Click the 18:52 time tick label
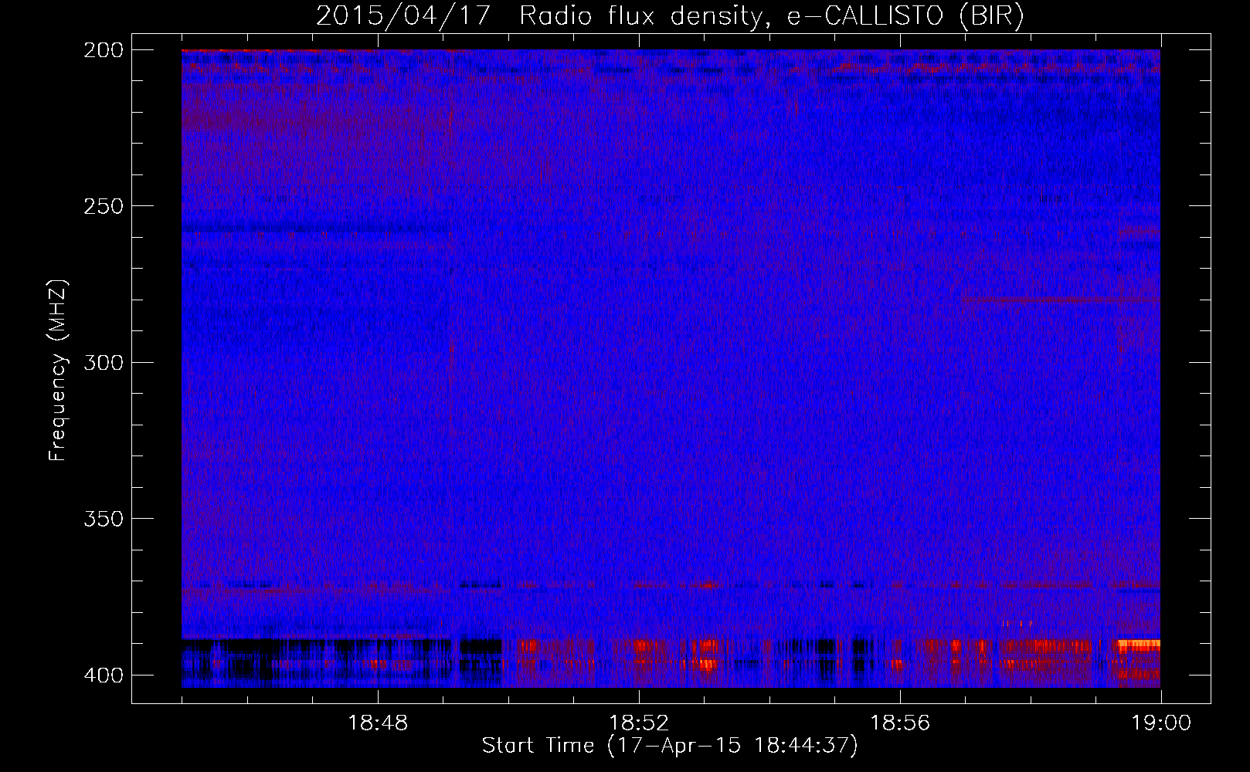Screen dimensions: 1250x772 coord(639,723)
